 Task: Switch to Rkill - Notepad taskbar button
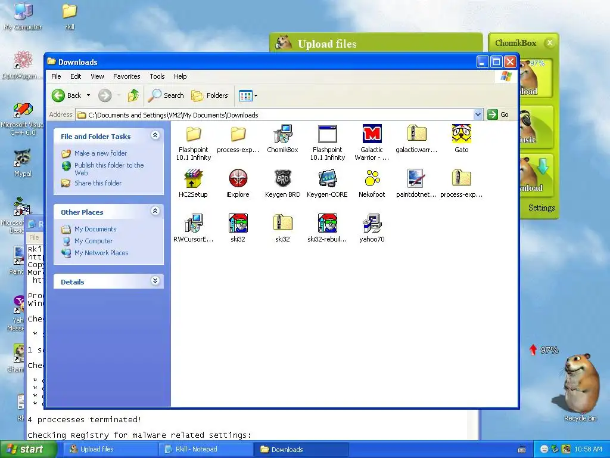(206, 450)
